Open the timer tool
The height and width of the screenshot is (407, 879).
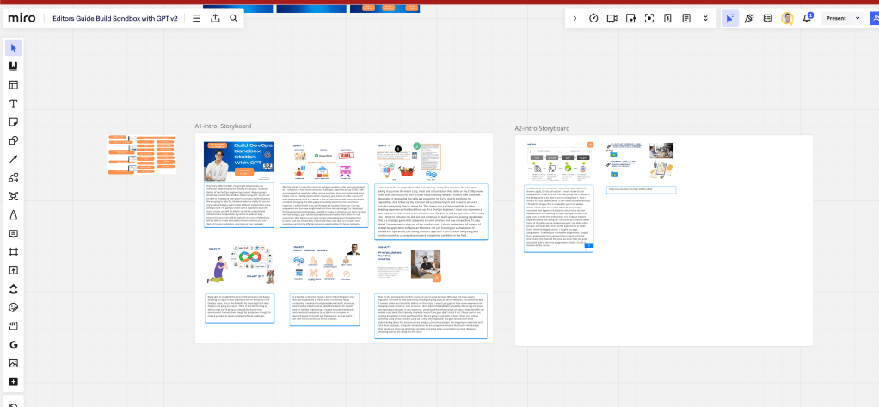point(593,19)
